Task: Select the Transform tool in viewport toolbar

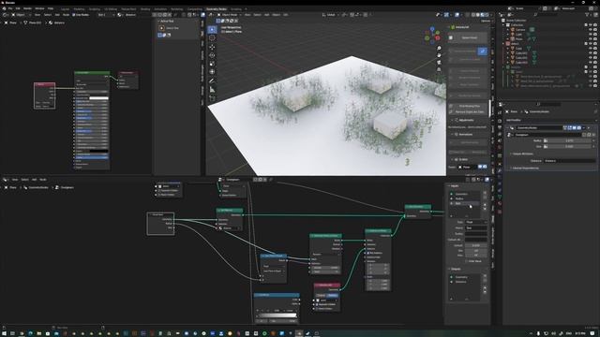Action: tap(212, 72)
